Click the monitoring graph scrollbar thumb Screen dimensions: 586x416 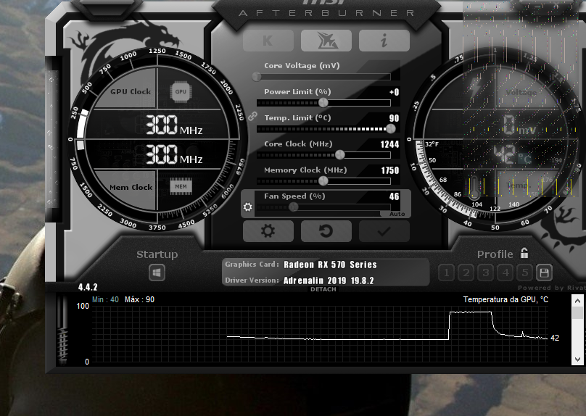[x=577, y=312]
